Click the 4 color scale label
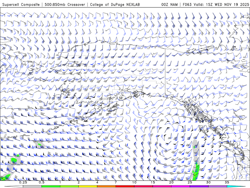 coord(97,182)
